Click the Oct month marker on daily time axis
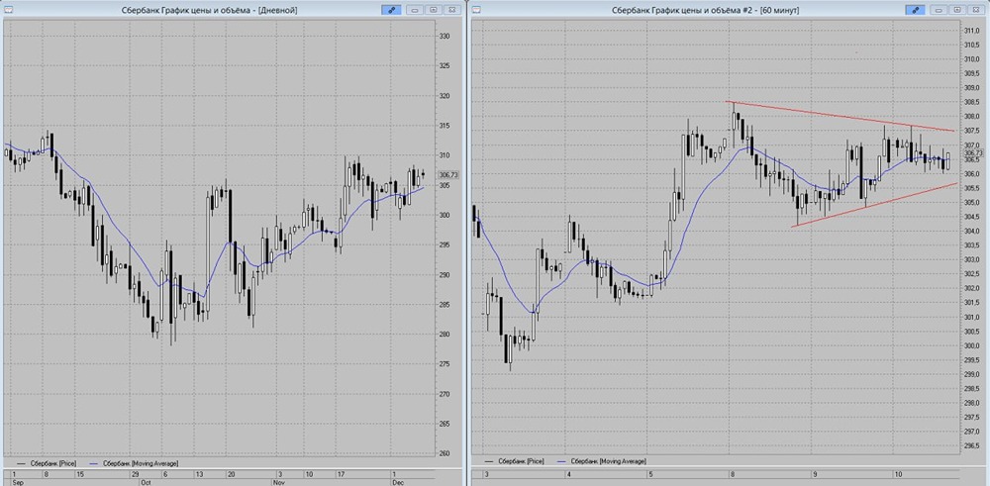 coord(148,482)
